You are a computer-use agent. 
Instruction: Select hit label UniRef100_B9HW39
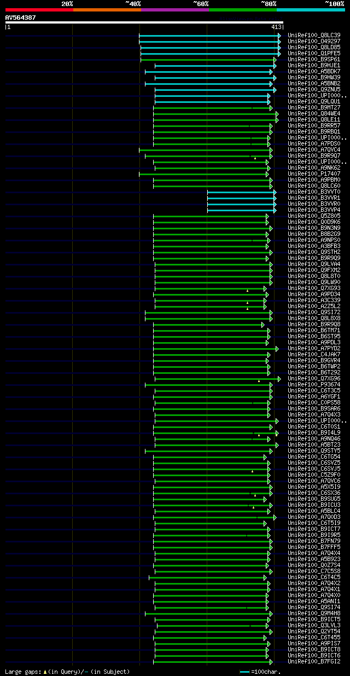314,77
